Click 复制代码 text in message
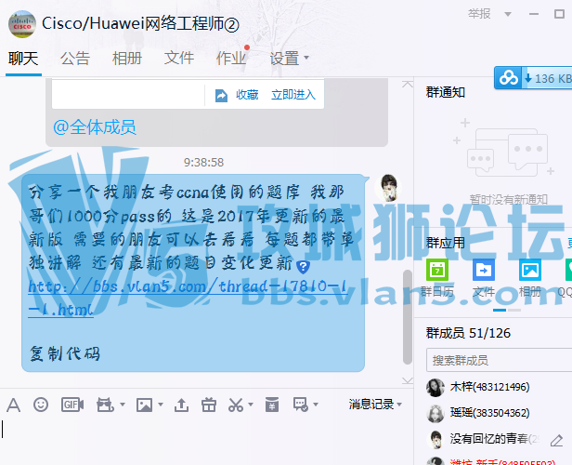The height and width of the screenshot is (465, 572). point(65,353)
